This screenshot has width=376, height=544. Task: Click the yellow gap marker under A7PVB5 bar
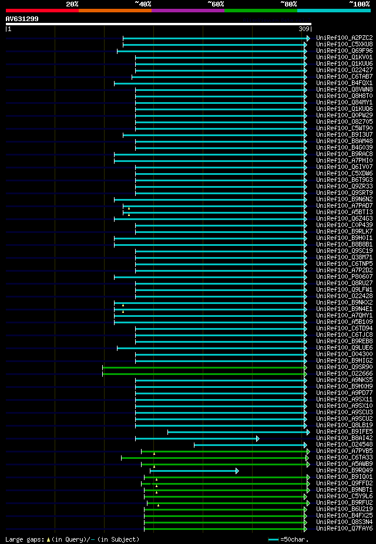[154, 454]
